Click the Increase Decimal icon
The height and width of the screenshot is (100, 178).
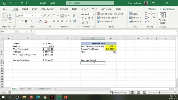pyautogui.click(x=83, y=22)
